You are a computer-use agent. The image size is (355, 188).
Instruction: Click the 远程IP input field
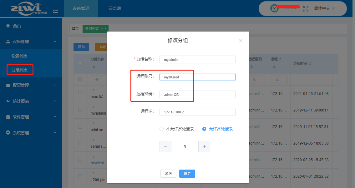(197, 112)
